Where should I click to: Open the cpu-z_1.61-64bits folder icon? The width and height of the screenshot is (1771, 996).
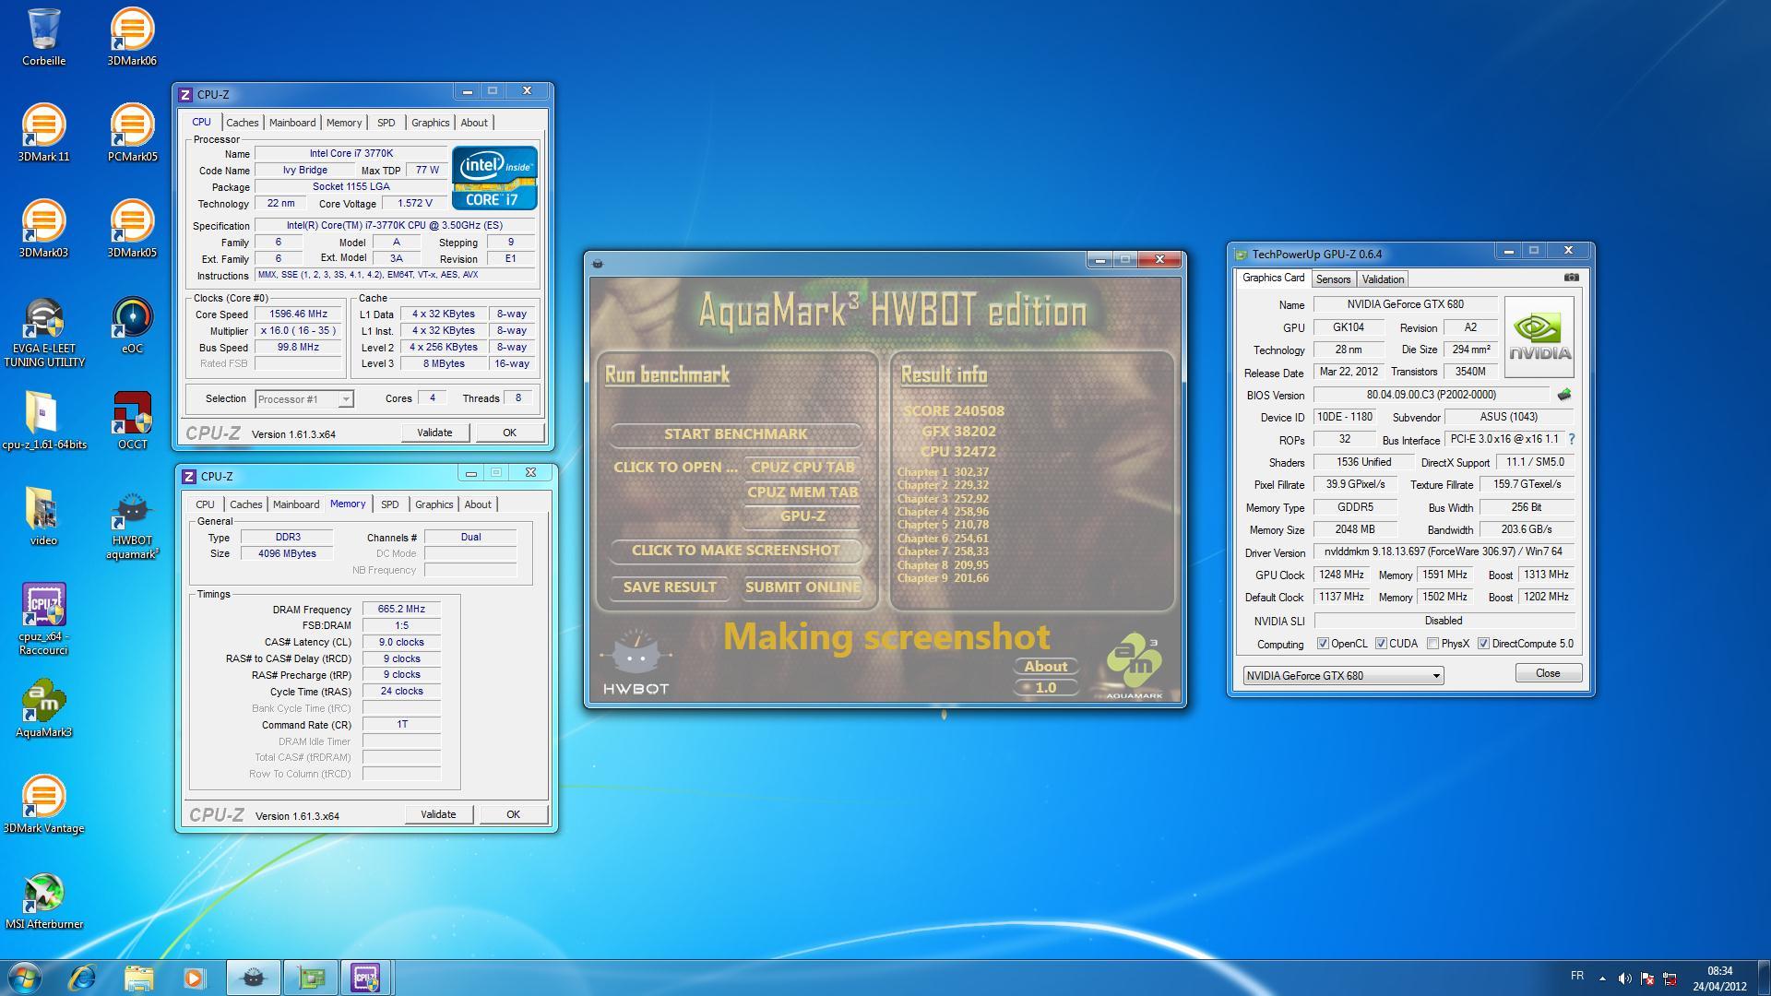[x=43, y=421]
